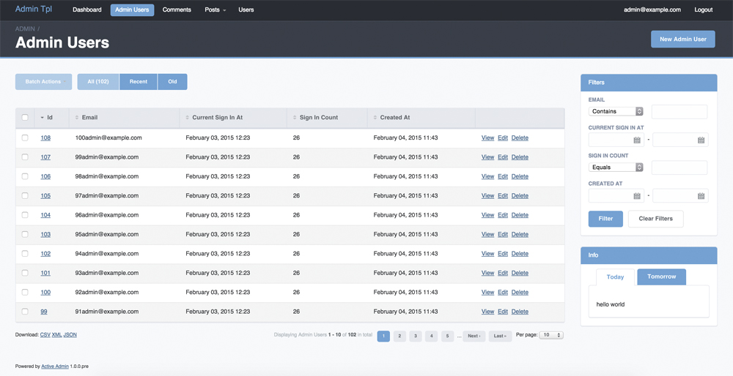733x376 pixels.
Task: Delete the 97admin@example.com record
Action: click(520, 196)
